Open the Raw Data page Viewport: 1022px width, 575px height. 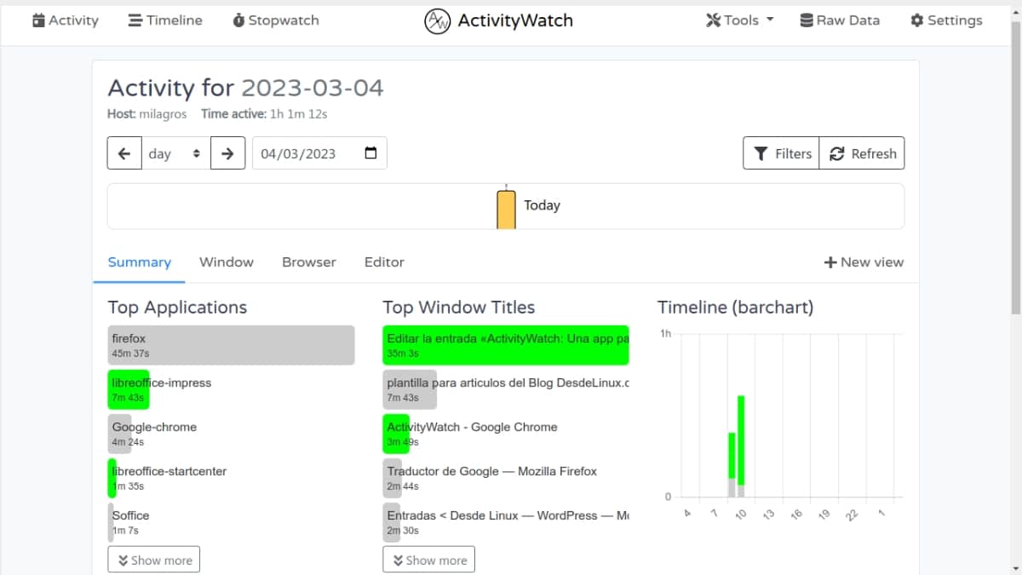tap(840, 20)
